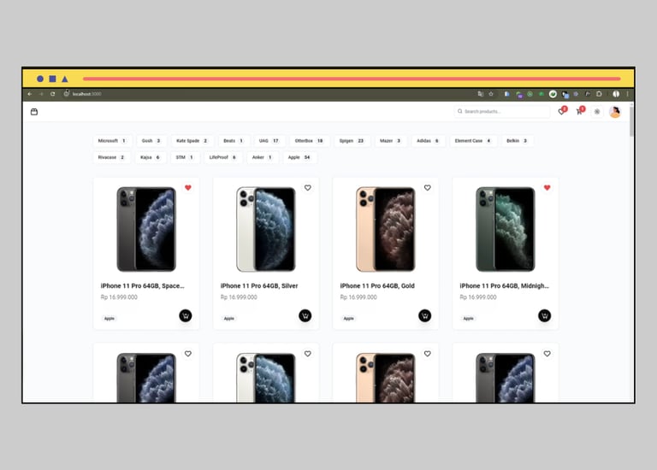Click Apple tag on the Silver card
The height and width of the screenshot is (470, 657).
click(x=229, y=319)
